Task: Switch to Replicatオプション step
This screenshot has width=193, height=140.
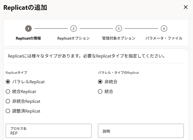Action: pyautogui.click(x=73, y=38)
